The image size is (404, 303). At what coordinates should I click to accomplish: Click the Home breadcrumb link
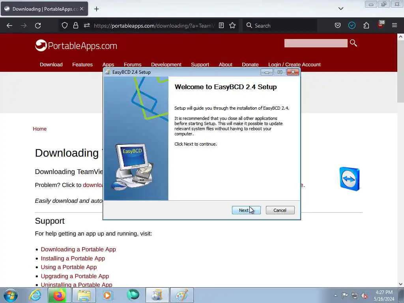point(40,129)
